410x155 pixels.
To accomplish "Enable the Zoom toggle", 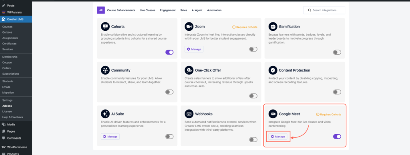I will 253,49.
